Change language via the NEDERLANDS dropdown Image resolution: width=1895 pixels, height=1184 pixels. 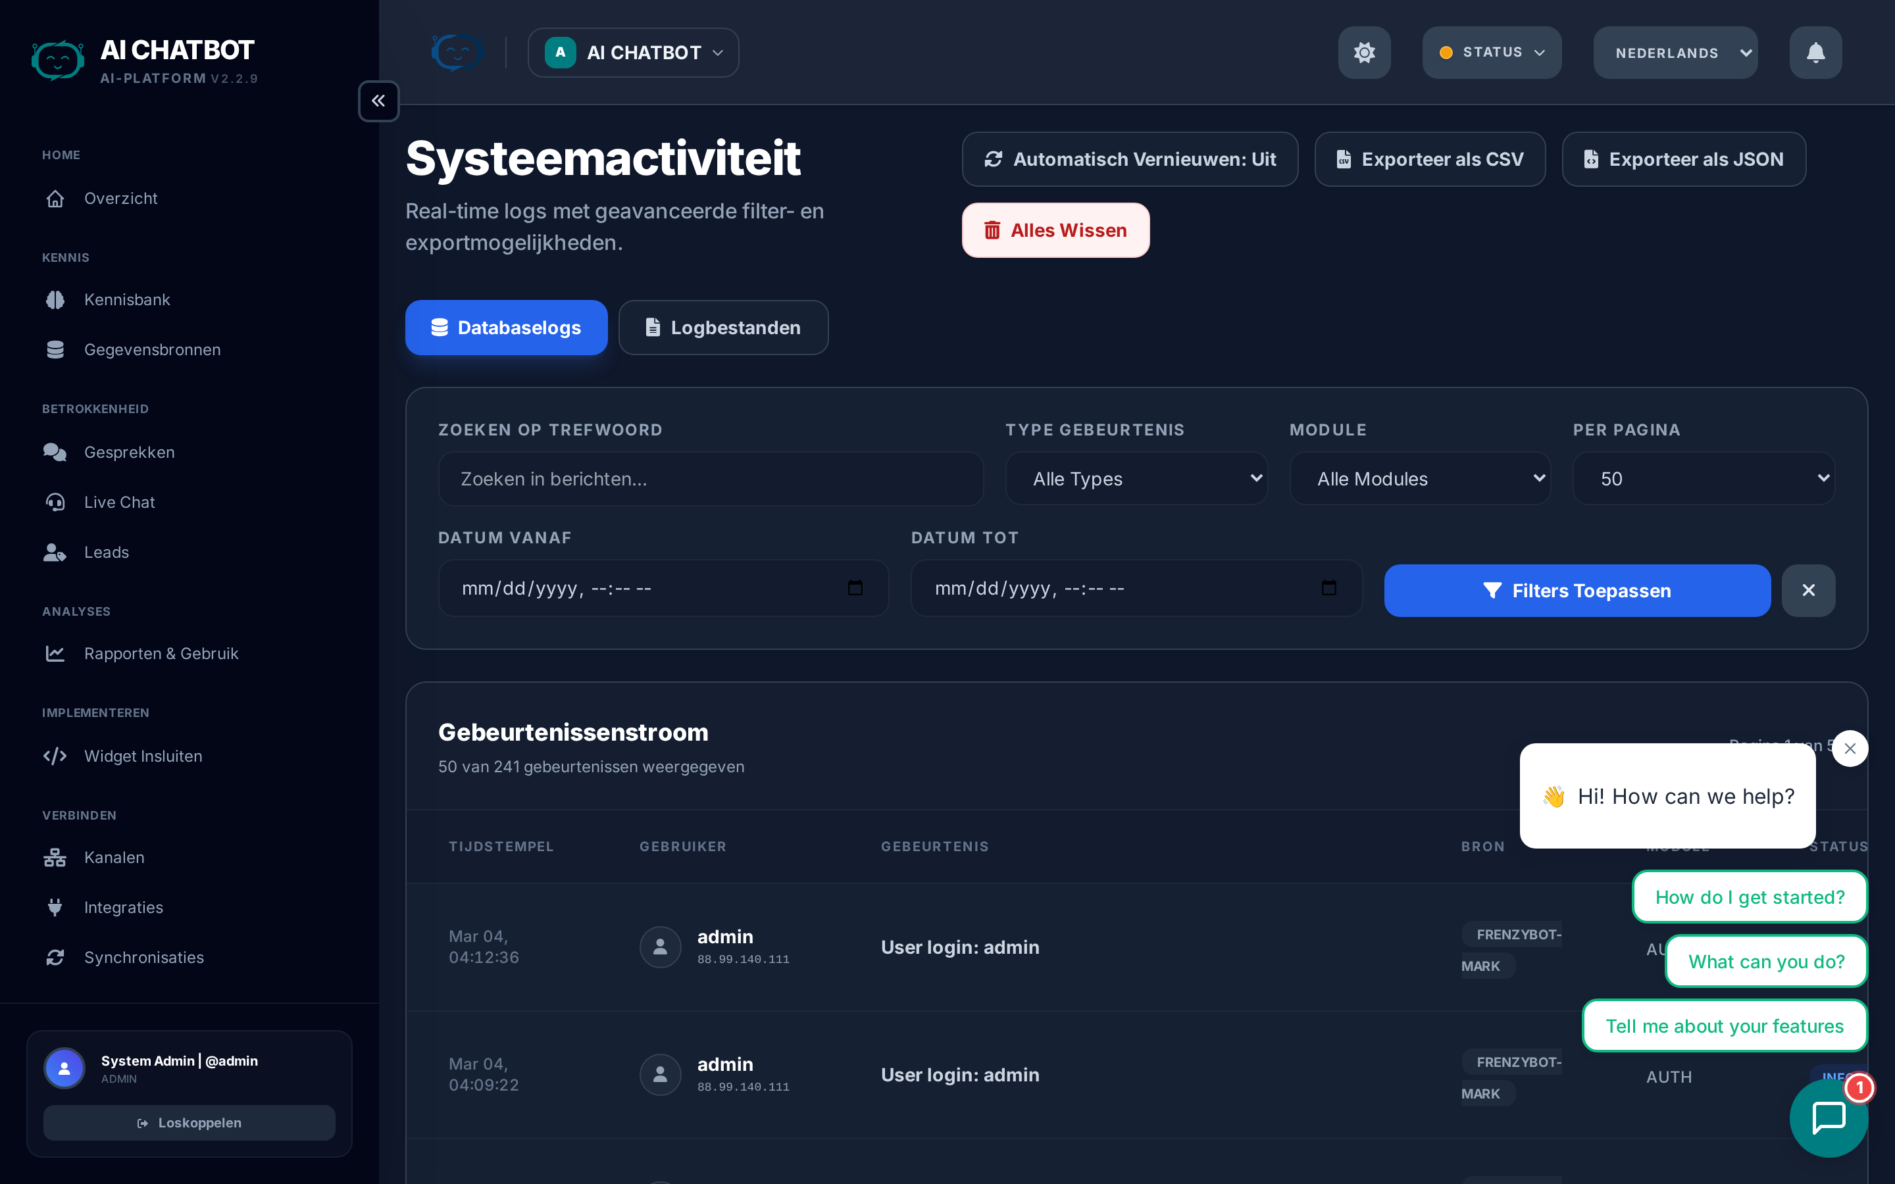pos(1675,53)
